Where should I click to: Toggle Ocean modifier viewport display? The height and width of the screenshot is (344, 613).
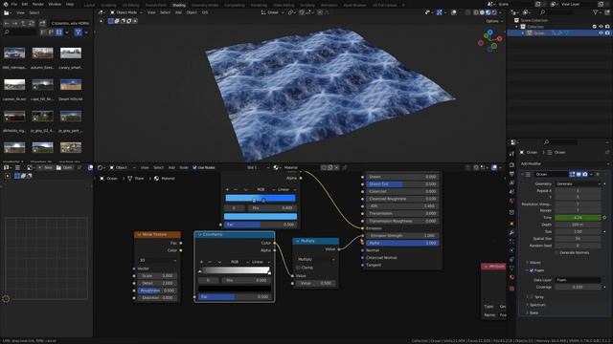coord(579,174)
